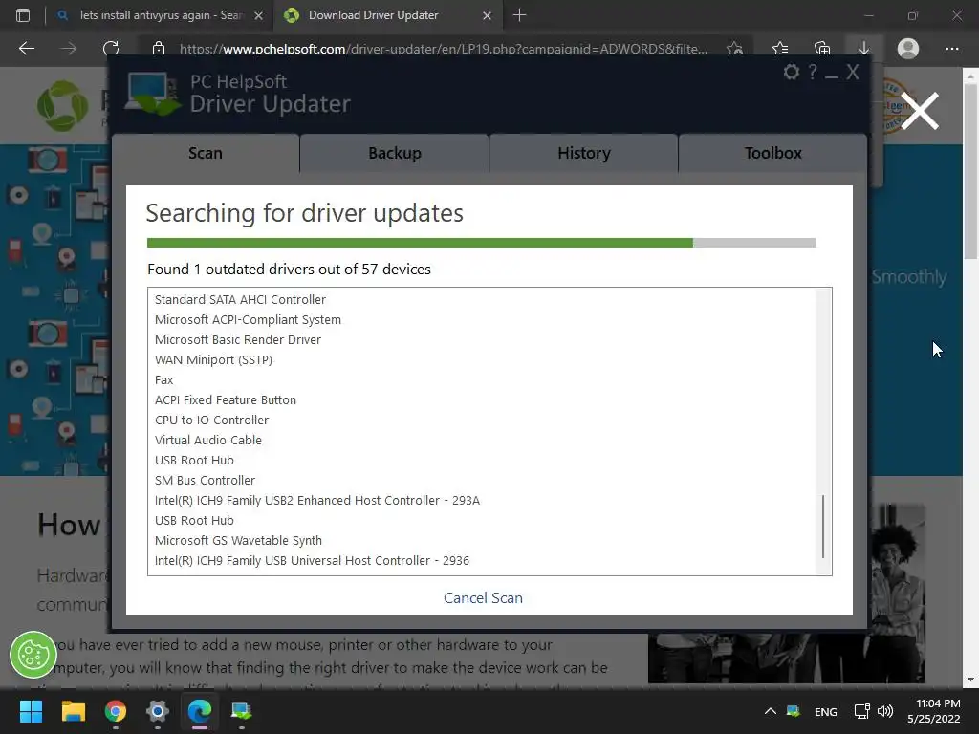Open the Windows Start menu
Screen dimensions: 979x734
tap(31, 711)
